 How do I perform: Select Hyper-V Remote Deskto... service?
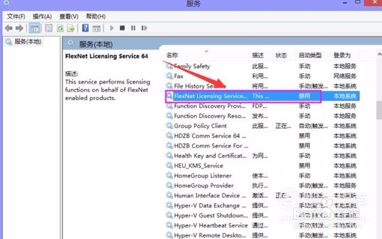click(261, 235)
